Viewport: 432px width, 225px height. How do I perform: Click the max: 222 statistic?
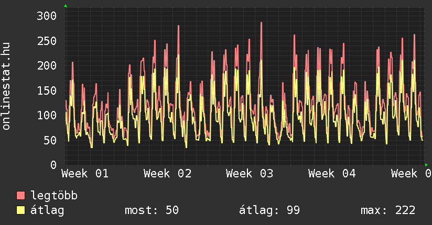[388, 210]
